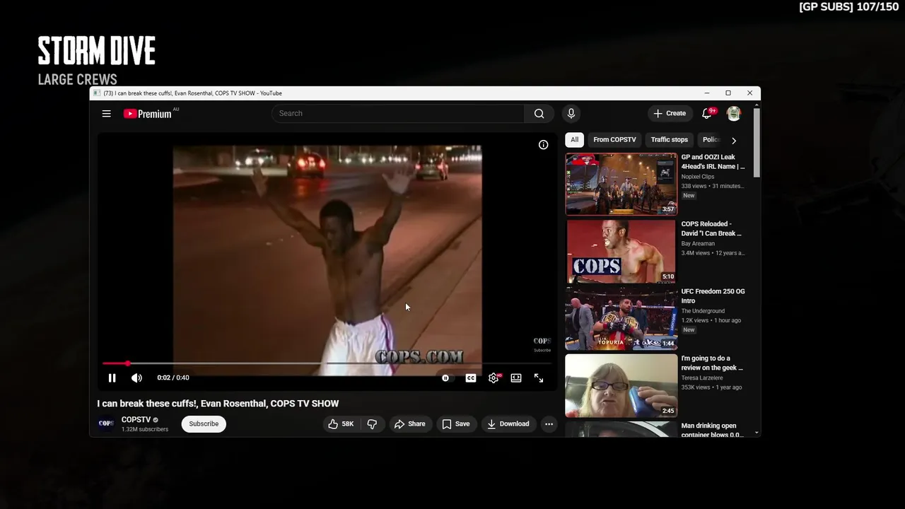
Task: Toggle closed captions CC
Action: pos(471,378)
